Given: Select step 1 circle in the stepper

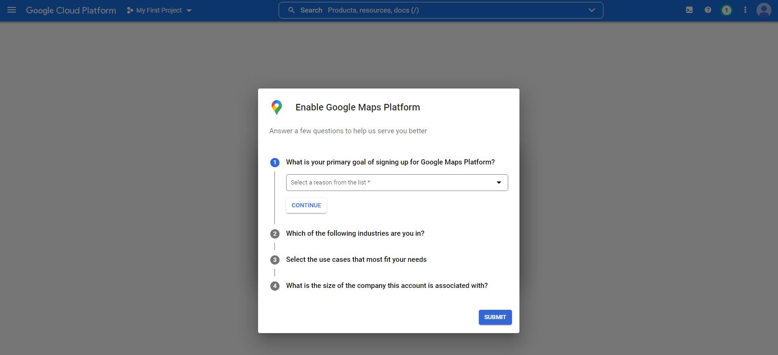Looking at the screenshot, I should (x=275, y=163).
